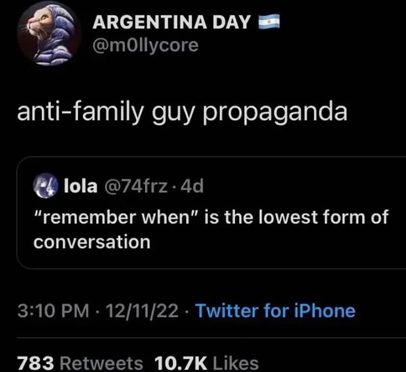Open the Twitter for iPhone source link

275,311
